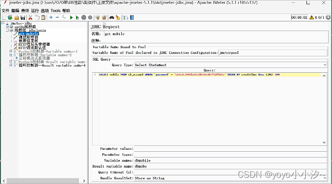Select the setUp线程组 tree item
332x184 pixels.
click(x=25, y=27)
